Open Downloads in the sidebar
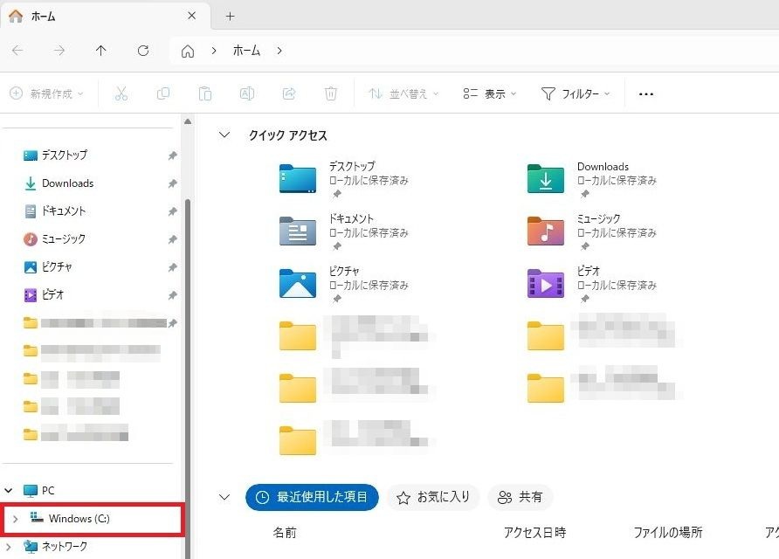The image size is (779, 559). coord(67,183)
